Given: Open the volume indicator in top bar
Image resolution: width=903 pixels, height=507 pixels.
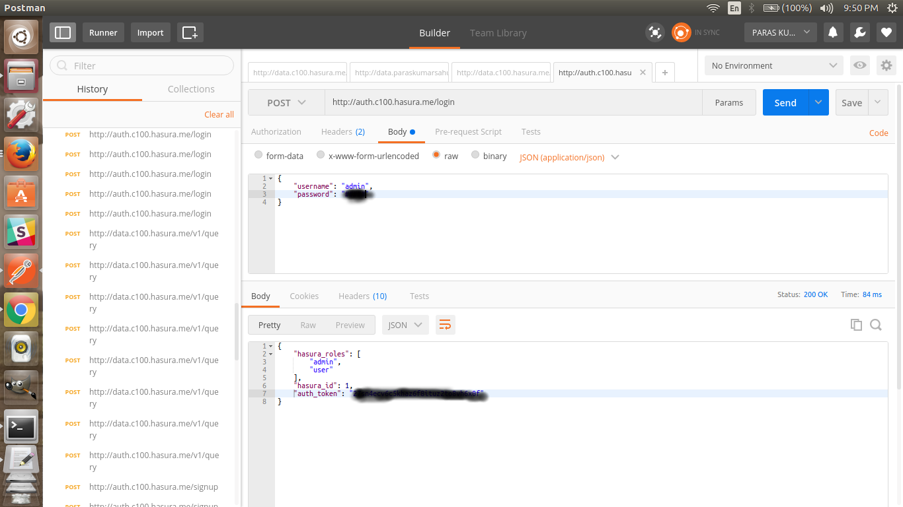Looking at the screenshot, I should 826,8.
